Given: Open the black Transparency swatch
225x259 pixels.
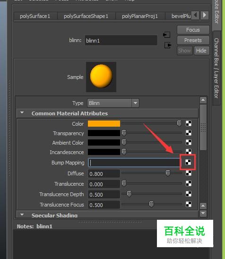Looking at the screenshot, I should click(x=104, y=133).
